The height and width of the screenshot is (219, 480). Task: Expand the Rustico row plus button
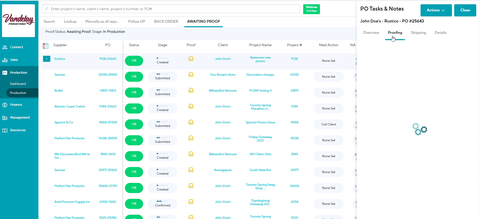point(47,59)
